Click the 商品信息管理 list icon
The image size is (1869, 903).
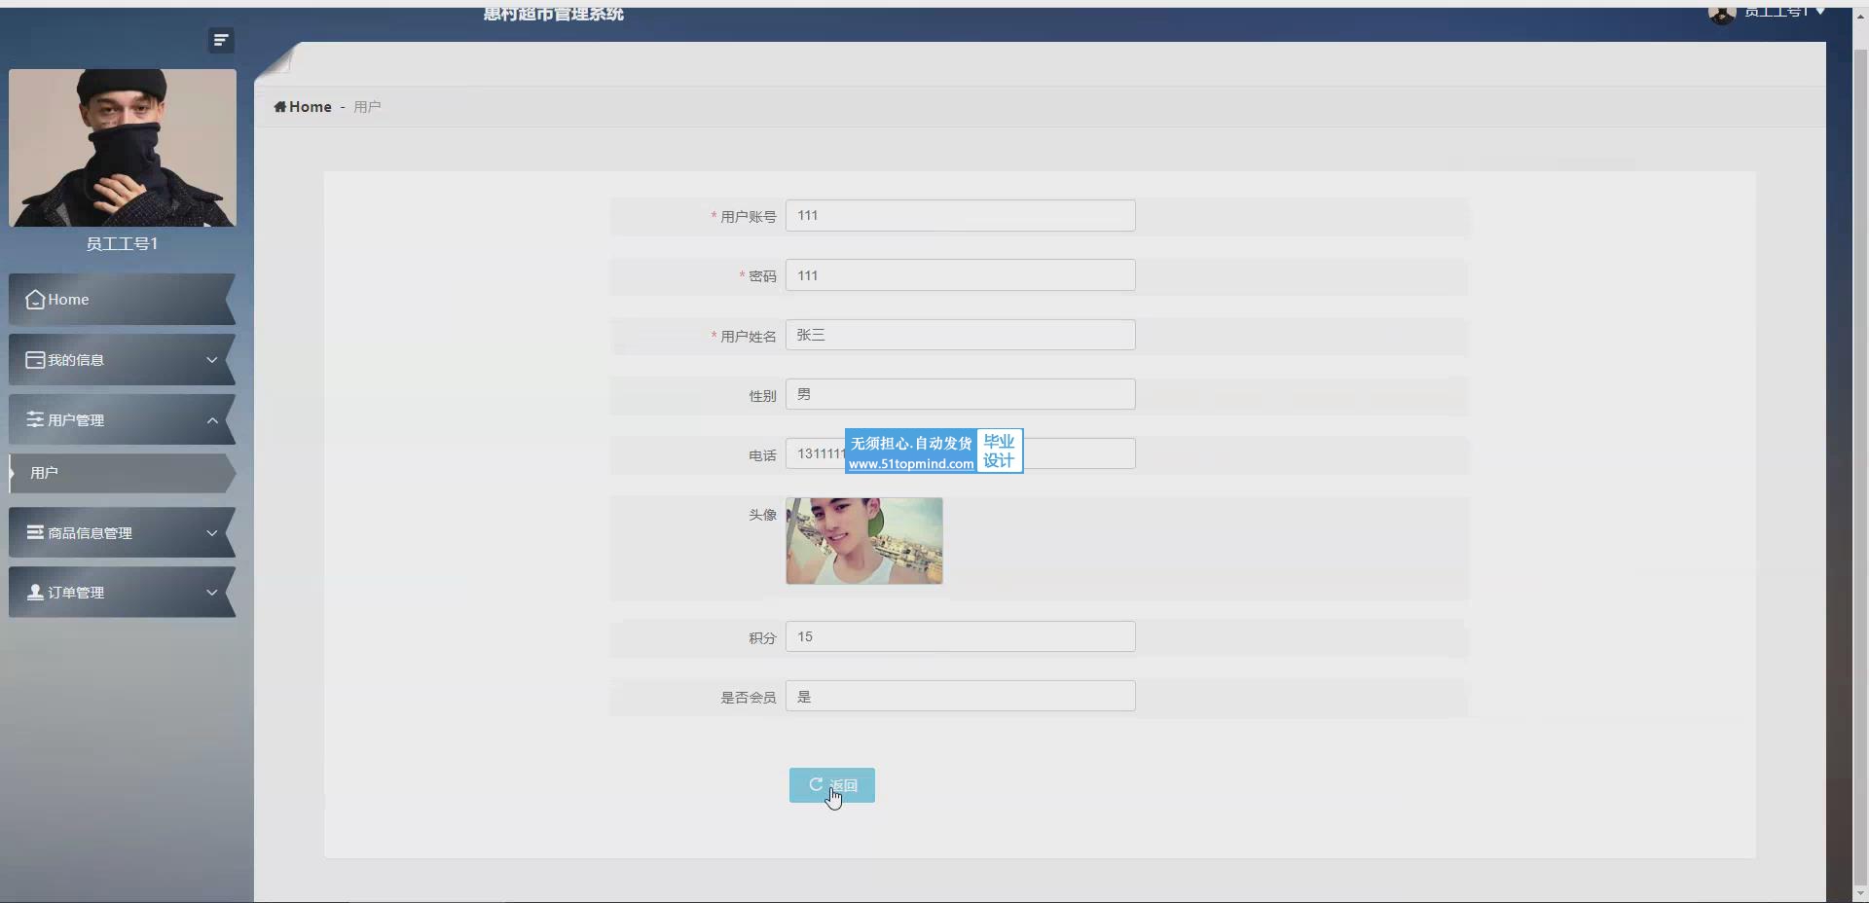coord(35,532)
